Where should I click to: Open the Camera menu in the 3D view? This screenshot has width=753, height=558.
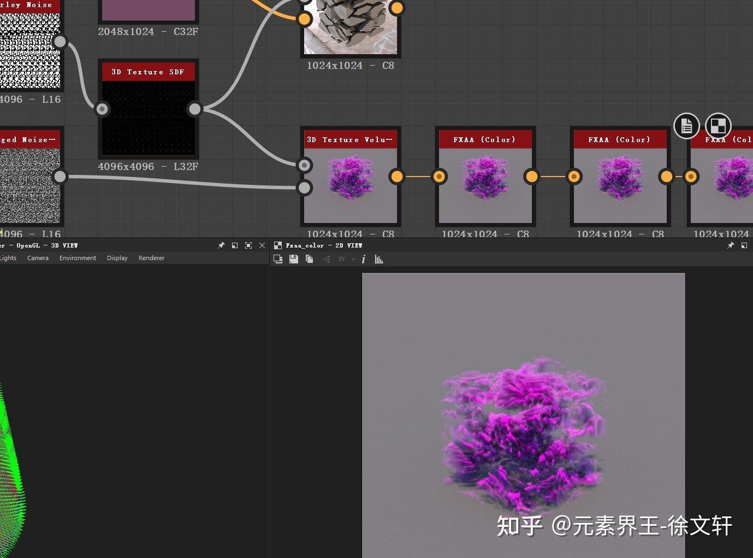pos(38,258)
